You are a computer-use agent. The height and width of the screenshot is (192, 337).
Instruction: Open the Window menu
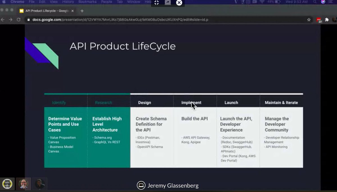coord(134,2)
